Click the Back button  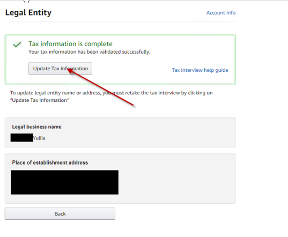point(60,214)
